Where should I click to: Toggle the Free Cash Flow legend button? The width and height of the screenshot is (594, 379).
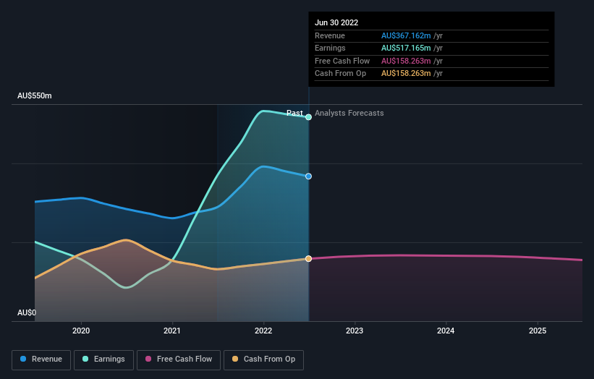coord(179,359)
